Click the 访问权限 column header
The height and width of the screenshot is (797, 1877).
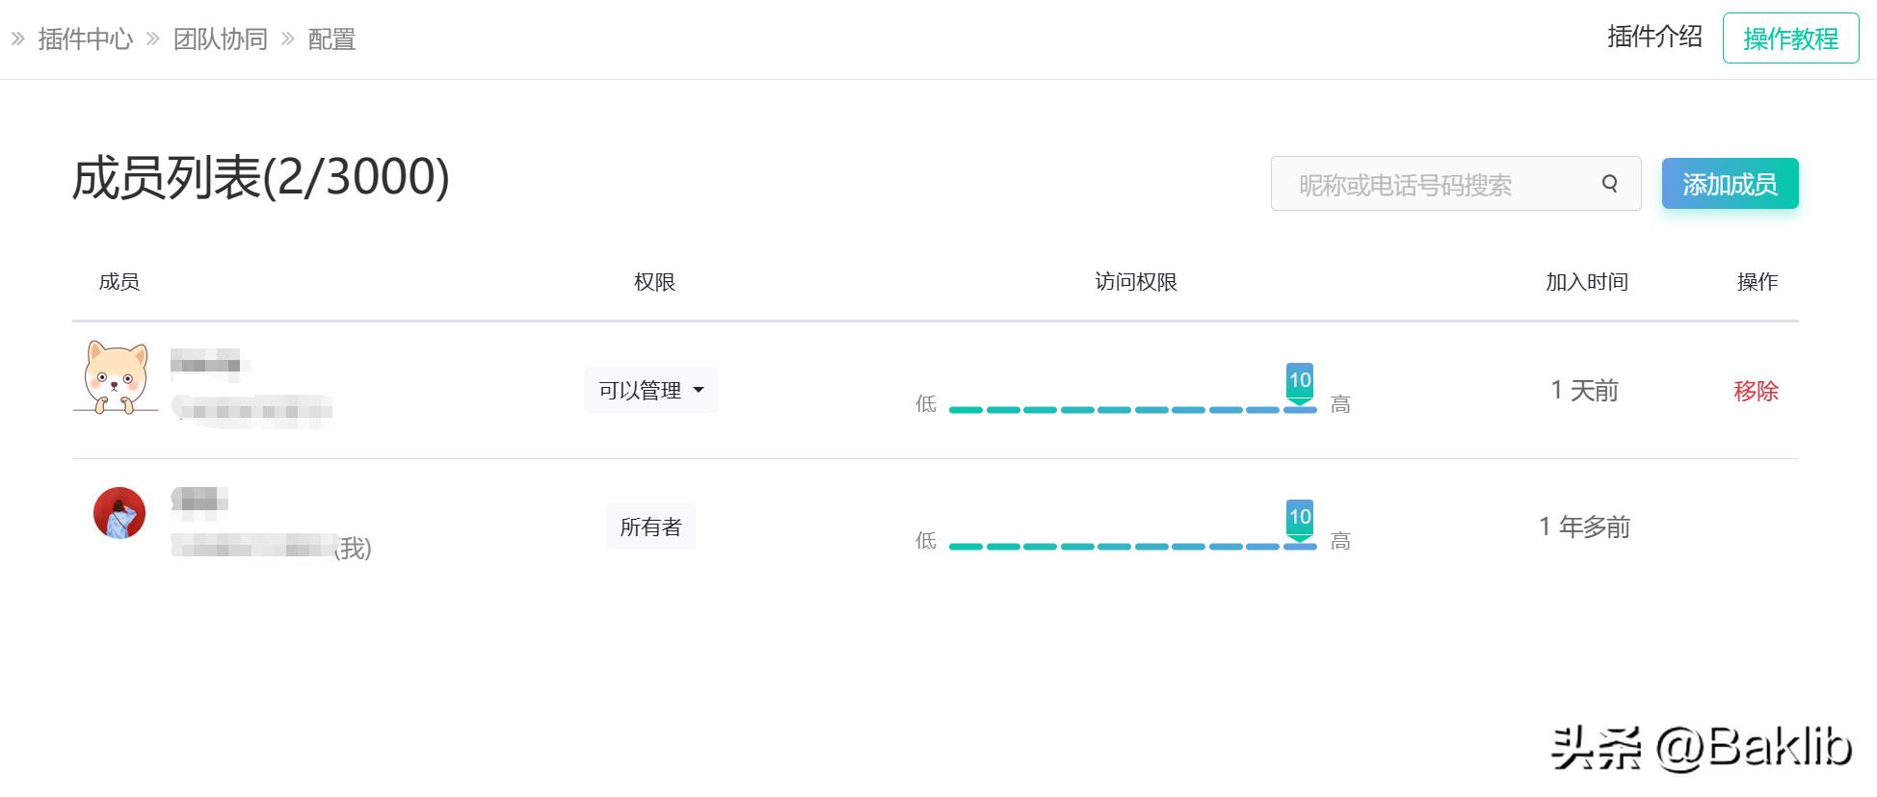[x=1136, y=282]
